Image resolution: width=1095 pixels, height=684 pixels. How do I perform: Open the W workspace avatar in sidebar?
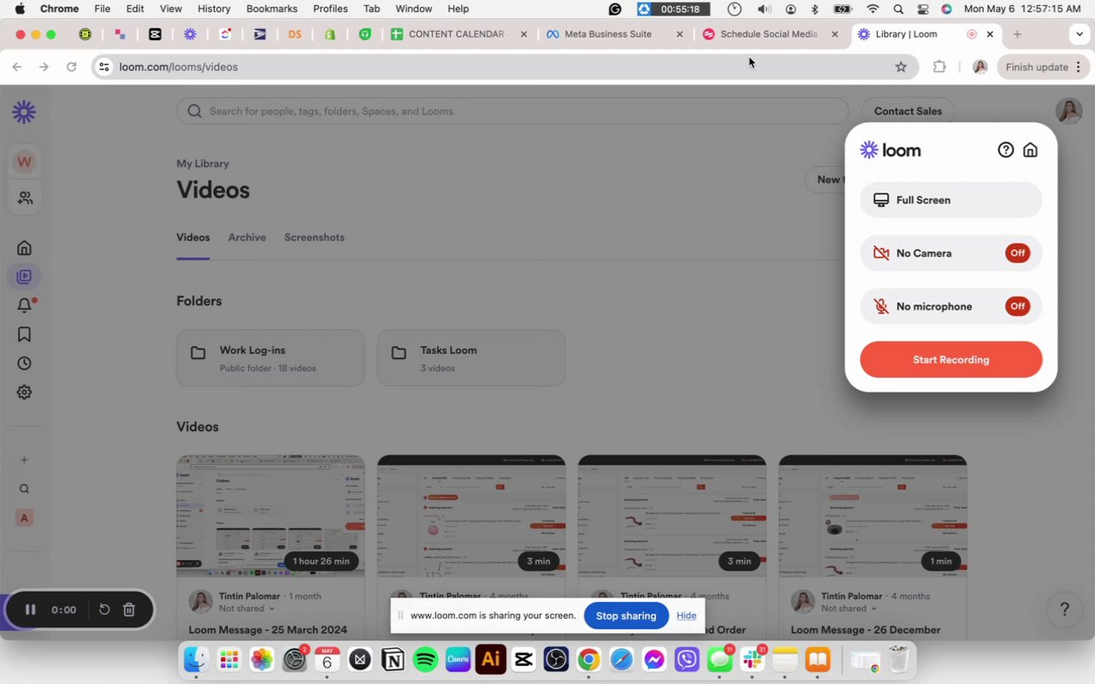click(x=24, y=162)
